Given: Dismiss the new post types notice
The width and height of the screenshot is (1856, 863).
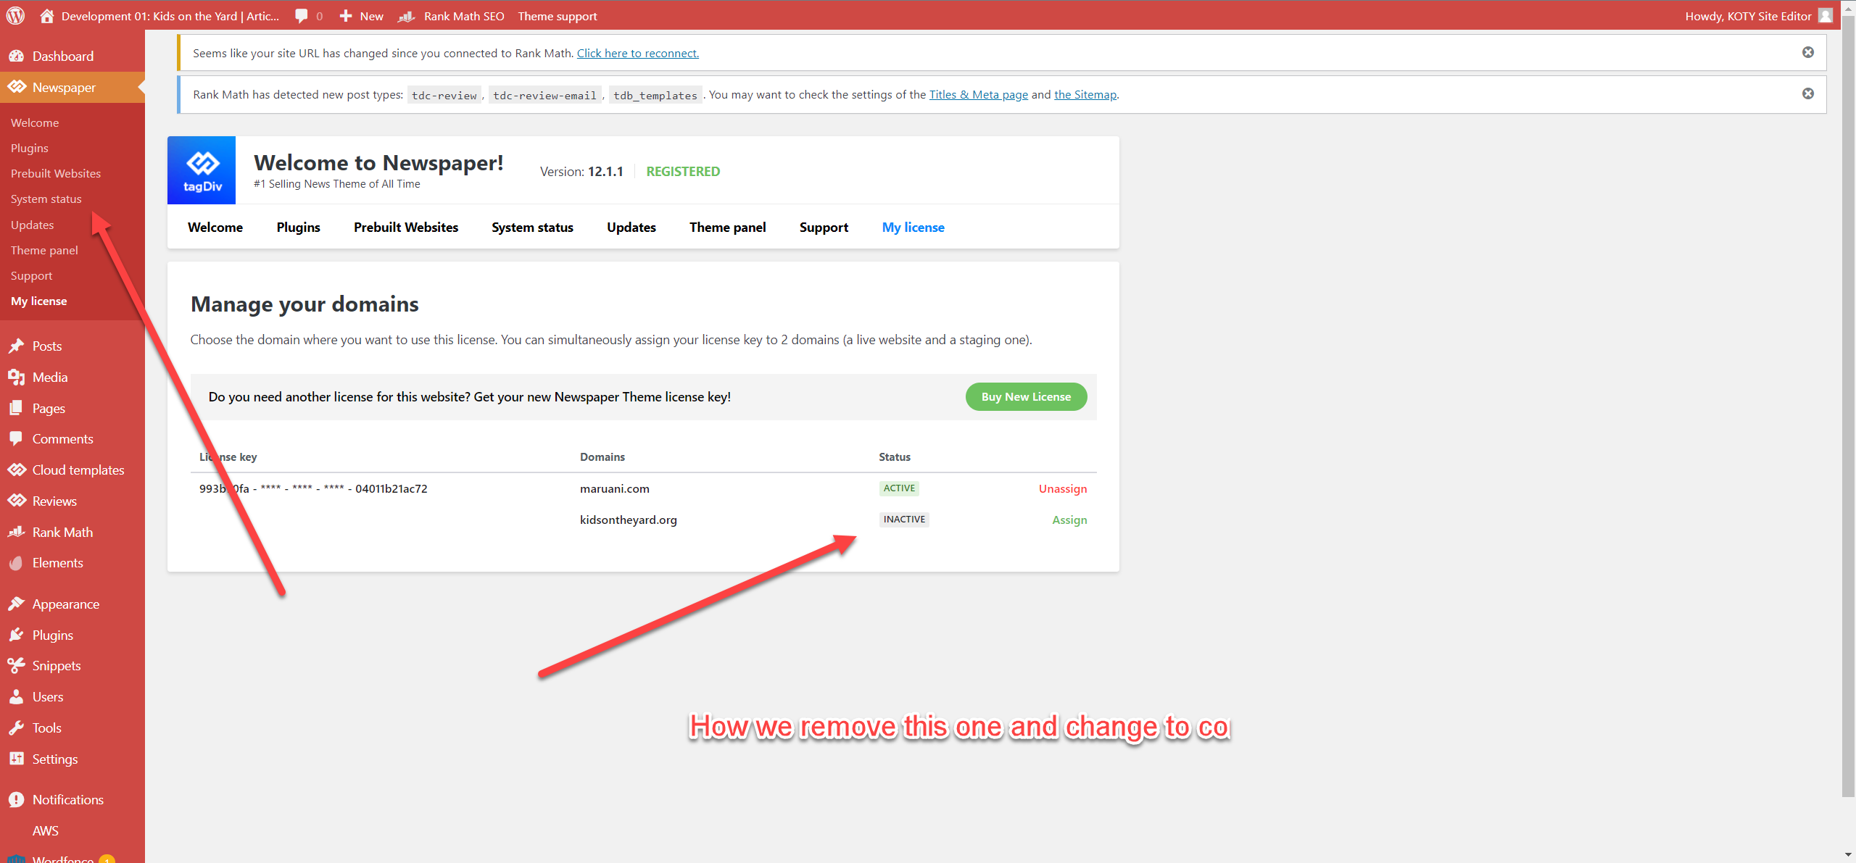Looking at the screenshot, I should coord(1808,93).
